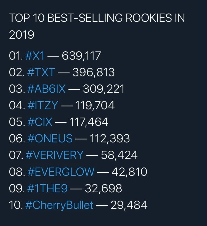Click the #VERIVERY hashtag
The height and width of the screenshot is (226, 207).
54,155
